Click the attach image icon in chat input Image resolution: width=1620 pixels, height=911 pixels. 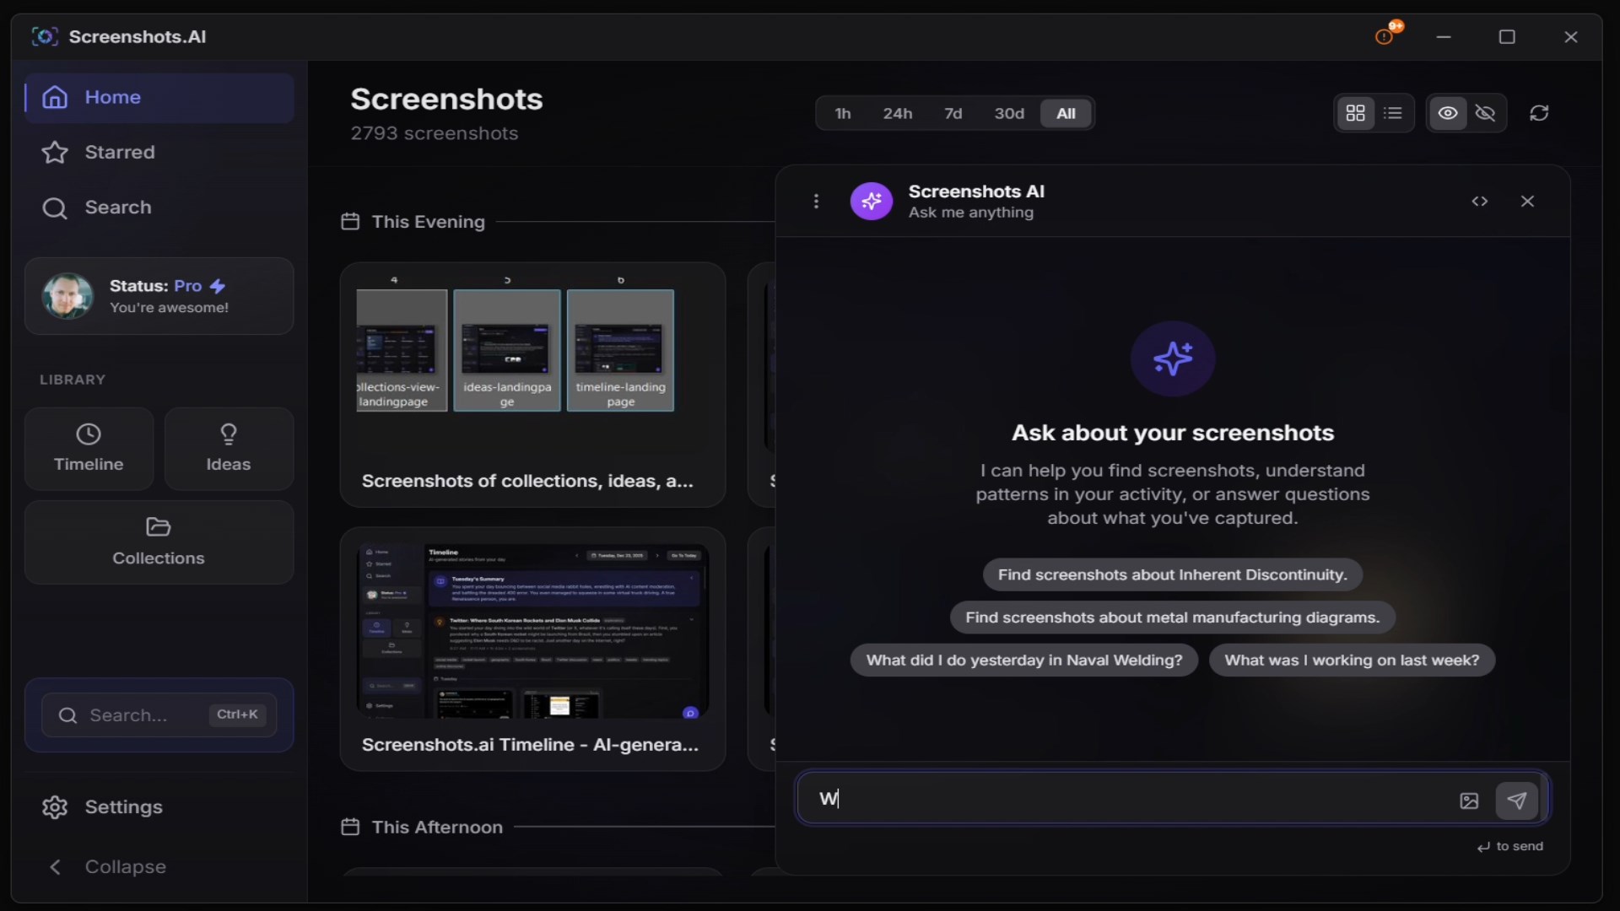tap(1469, 800)
